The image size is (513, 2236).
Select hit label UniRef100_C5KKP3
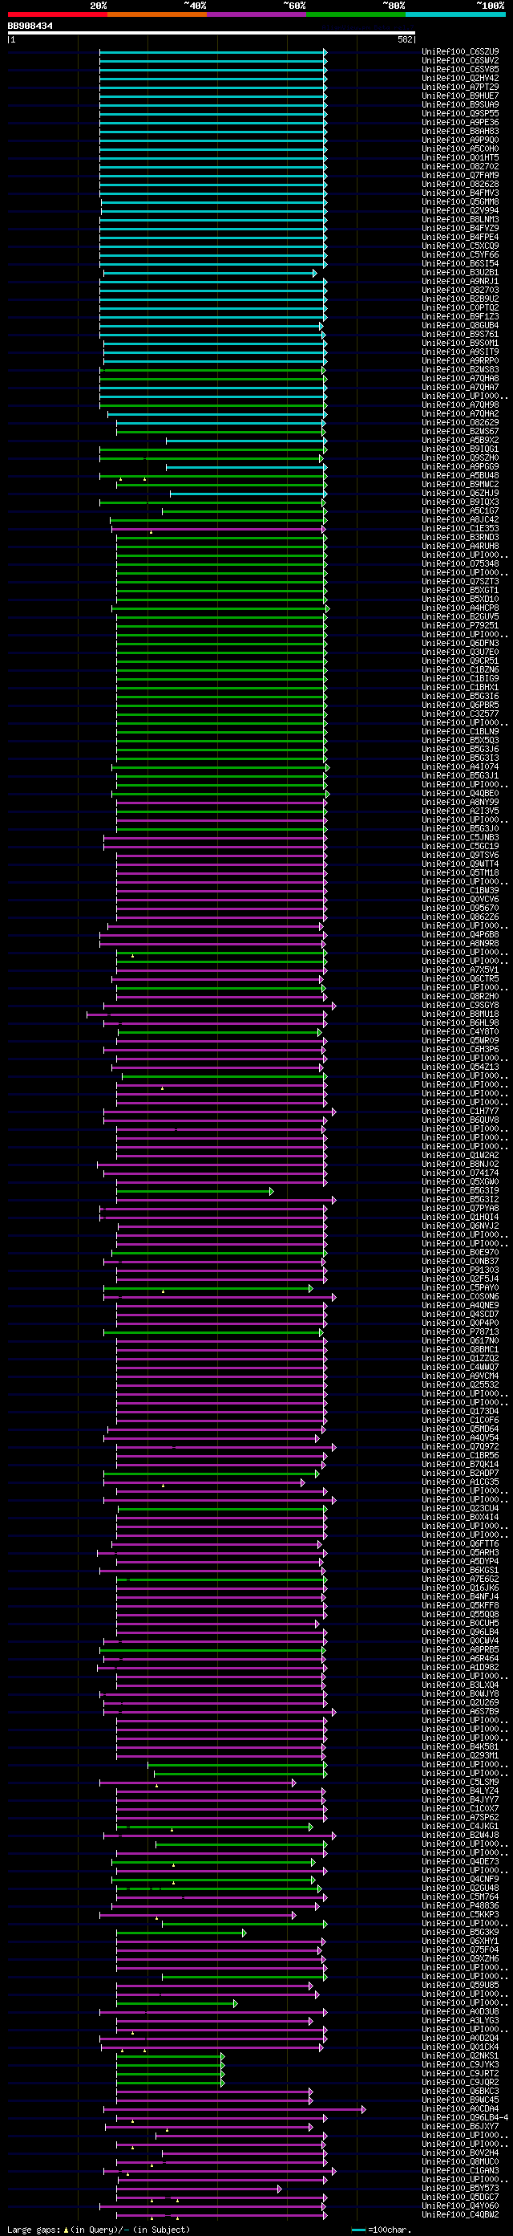460,1914
